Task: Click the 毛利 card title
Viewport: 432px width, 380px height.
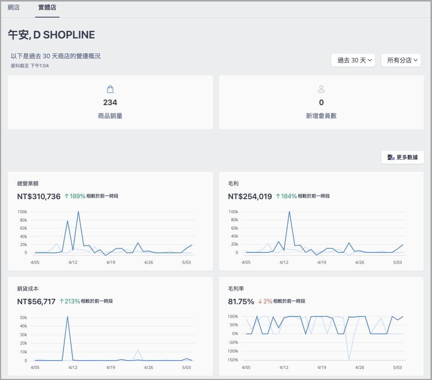Action: pyautogui.click(x=234, y=184)
